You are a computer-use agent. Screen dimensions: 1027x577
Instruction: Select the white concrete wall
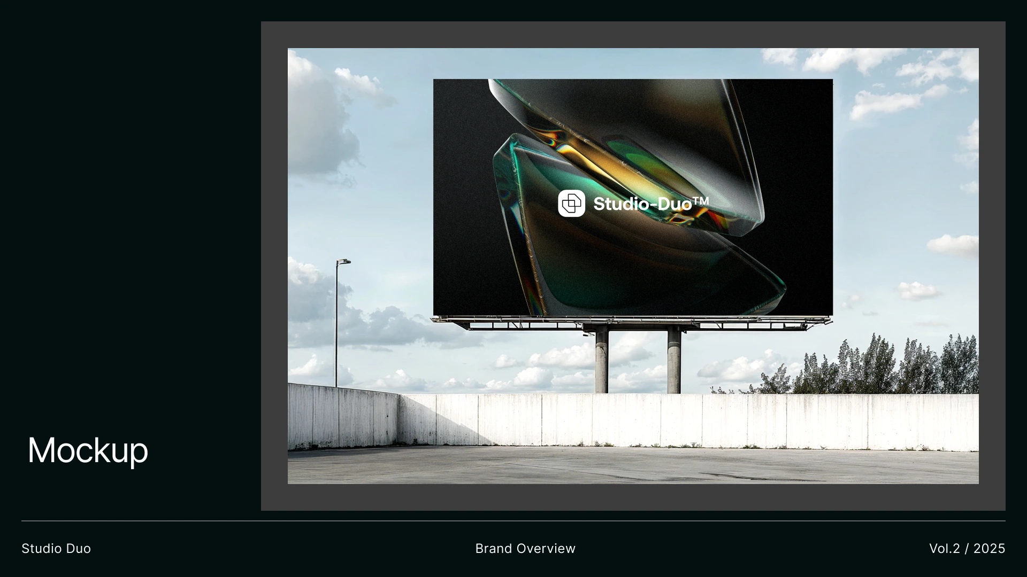pos(695,422)
